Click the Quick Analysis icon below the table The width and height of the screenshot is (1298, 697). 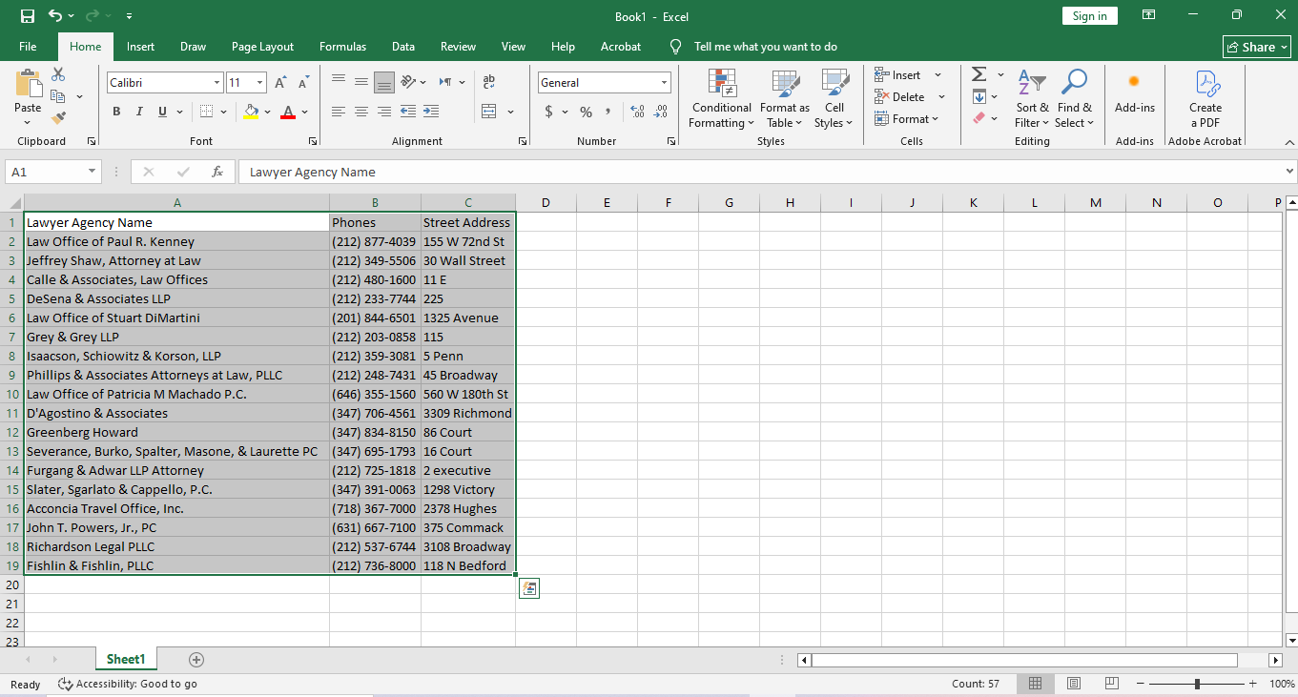pos(529,588)
